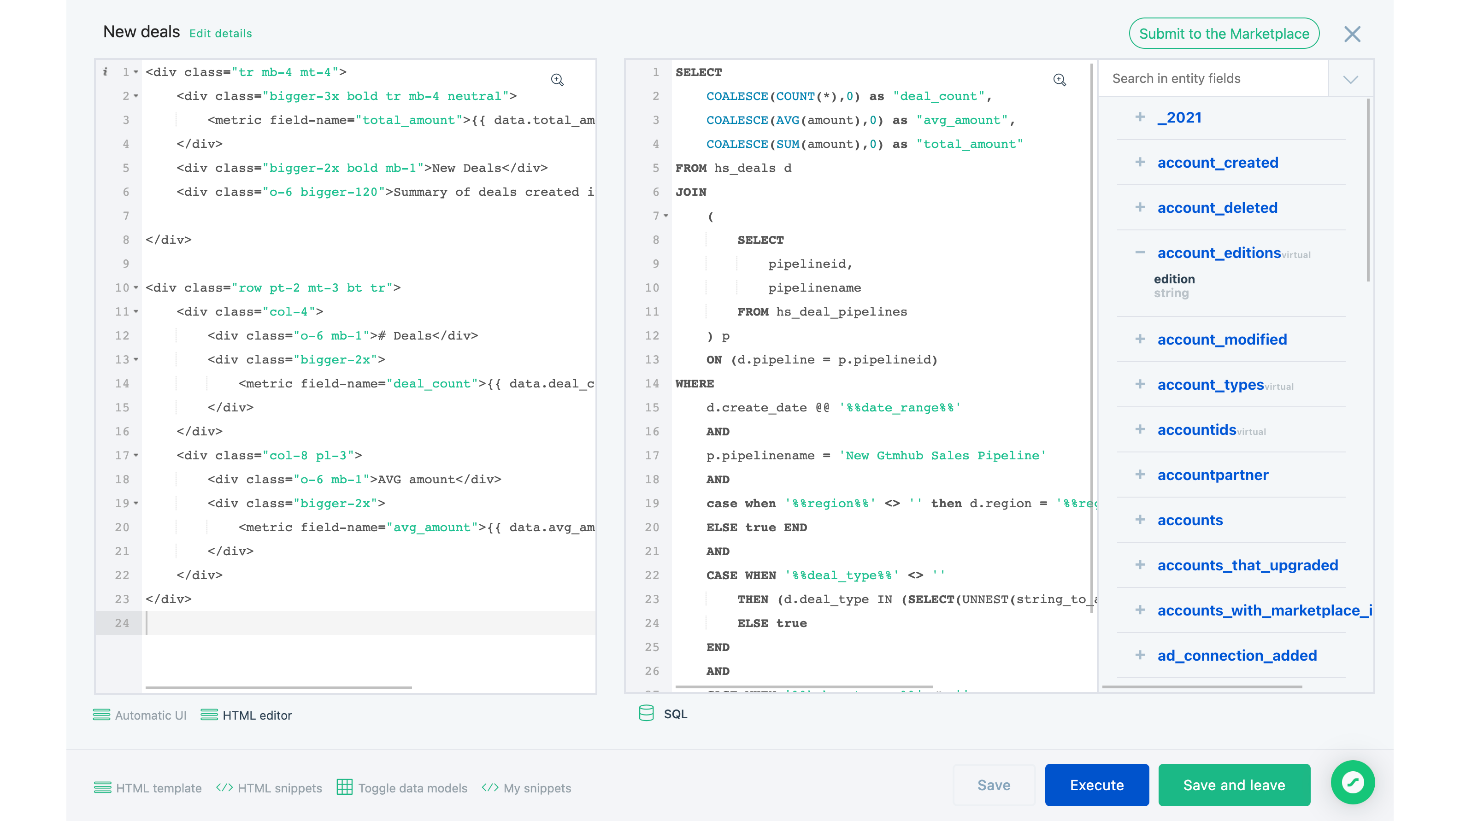
Task: Click Submit to the Marketplace
Action: tap(1223, 33)
